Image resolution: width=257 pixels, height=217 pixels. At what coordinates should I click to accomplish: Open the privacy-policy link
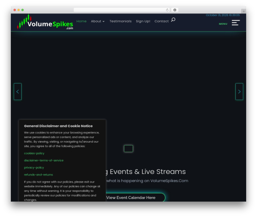click(34, 168)
